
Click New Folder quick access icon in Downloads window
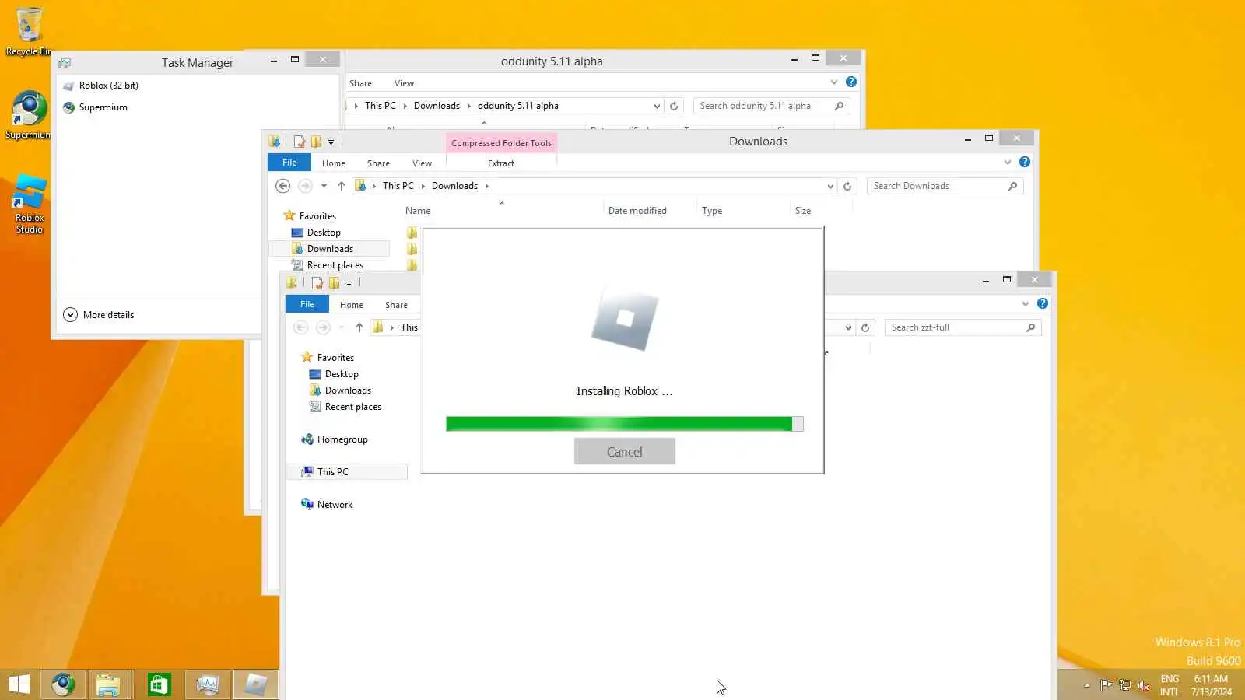click(x=316, y=142)
